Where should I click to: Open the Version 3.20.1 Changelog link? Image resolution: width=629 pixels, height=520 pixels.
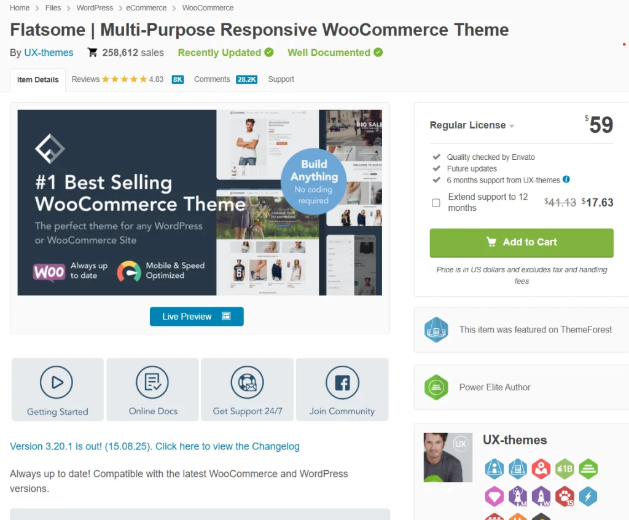pos(155,446)
